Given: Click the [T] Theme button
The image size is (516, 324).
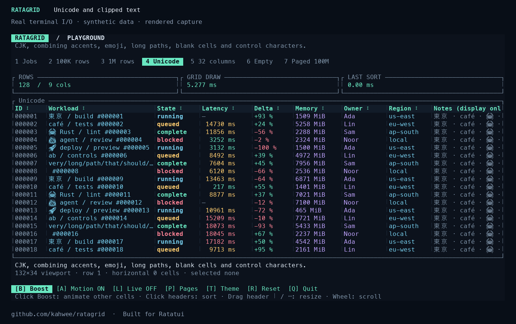Looking at the screenshot, I should tap(222, 289).
